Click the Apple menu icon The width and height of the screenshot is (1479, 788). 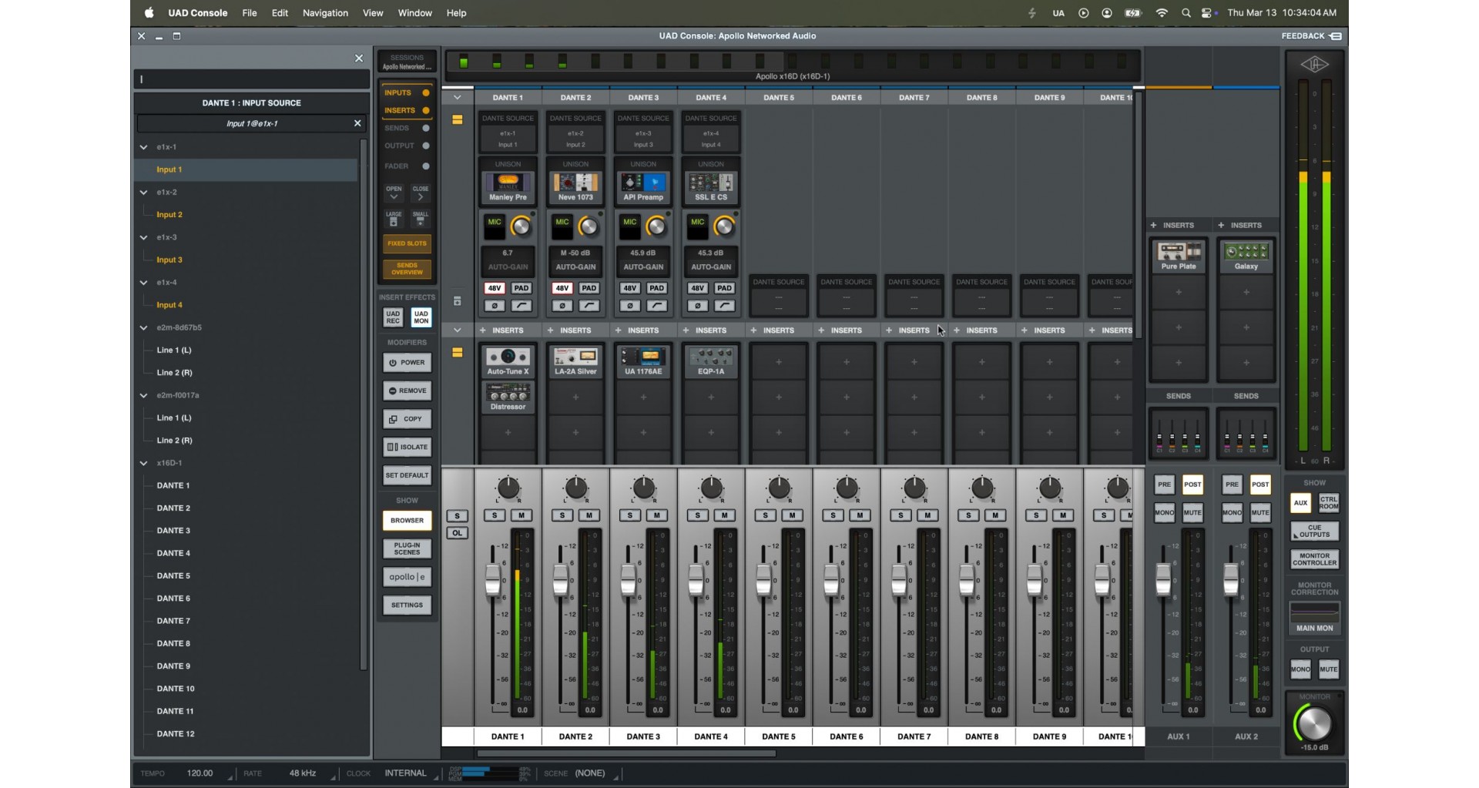click(149, 13)
